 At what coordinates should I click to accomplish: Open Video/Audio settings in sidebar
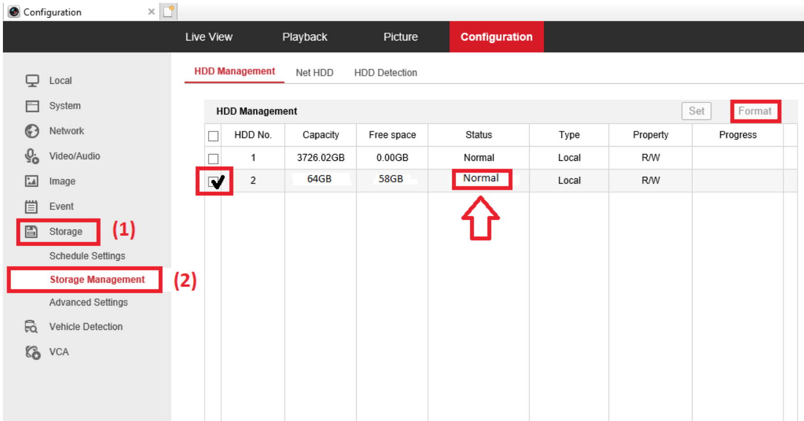(75, 156)
